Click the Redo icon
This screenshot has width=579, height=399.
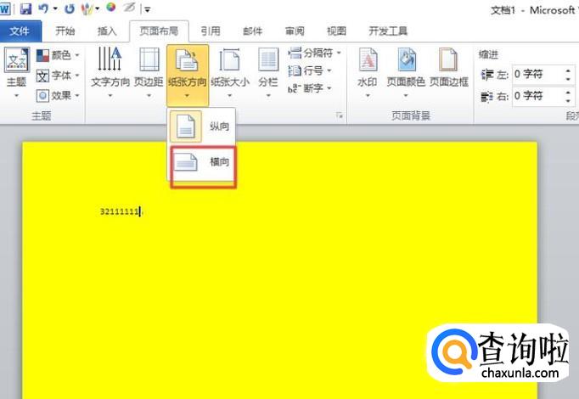pyautogui.click(x=70, y=8)
